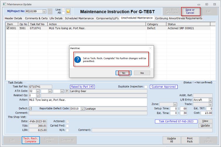Image resolution: width=221 pixels, height=147 pixels.
Task: Click 'Actioned SRP 000021' status cell
Action: click(181, 28)
